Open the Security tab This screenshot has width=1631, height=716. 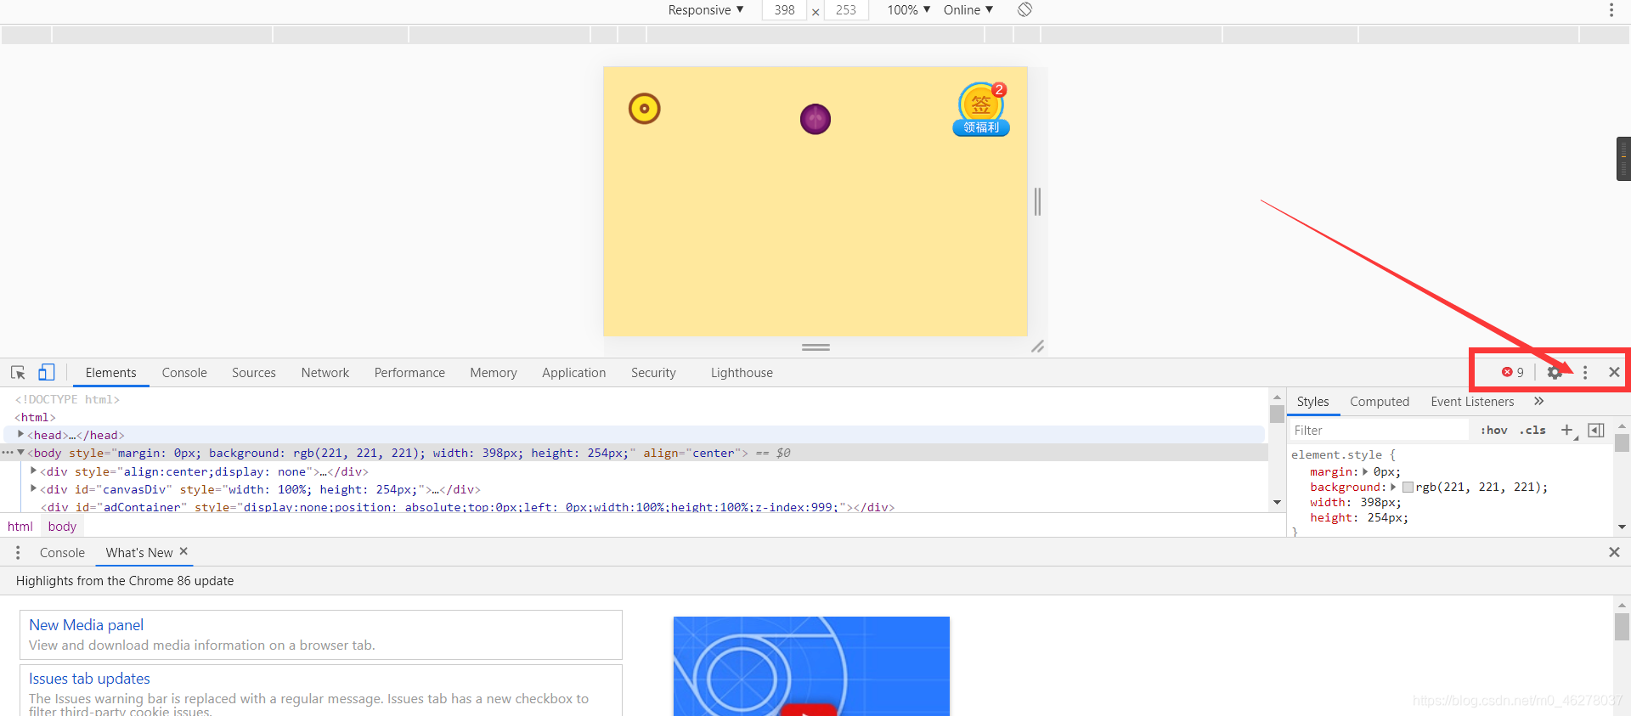(x=653, y=373)
